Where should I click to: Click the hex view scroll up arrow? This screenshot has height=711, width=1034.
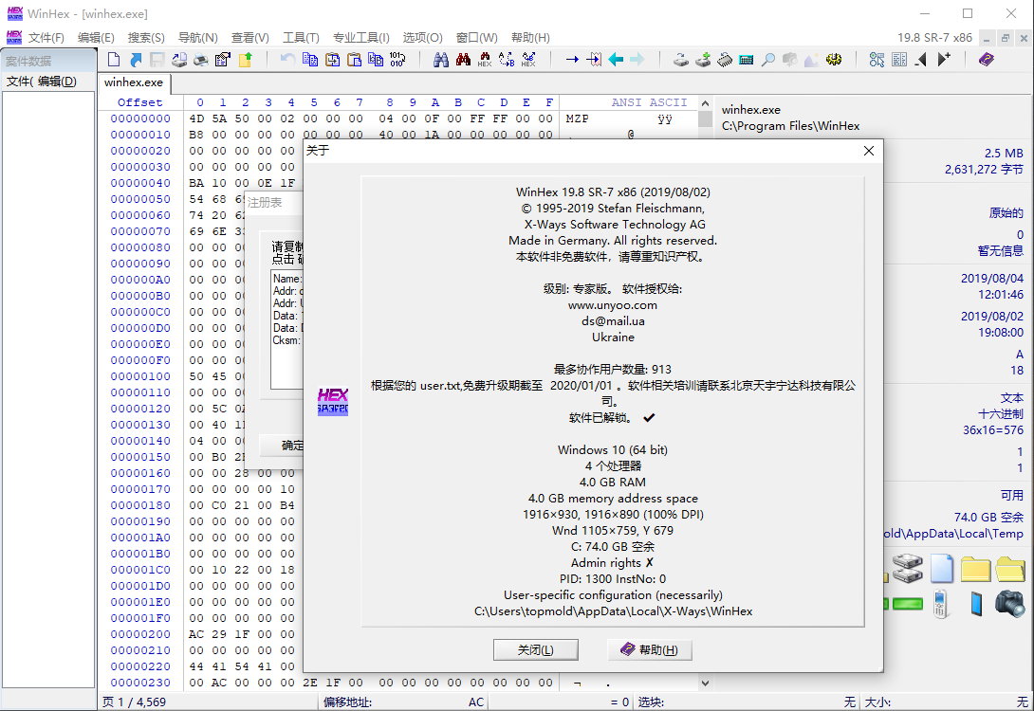705,103
